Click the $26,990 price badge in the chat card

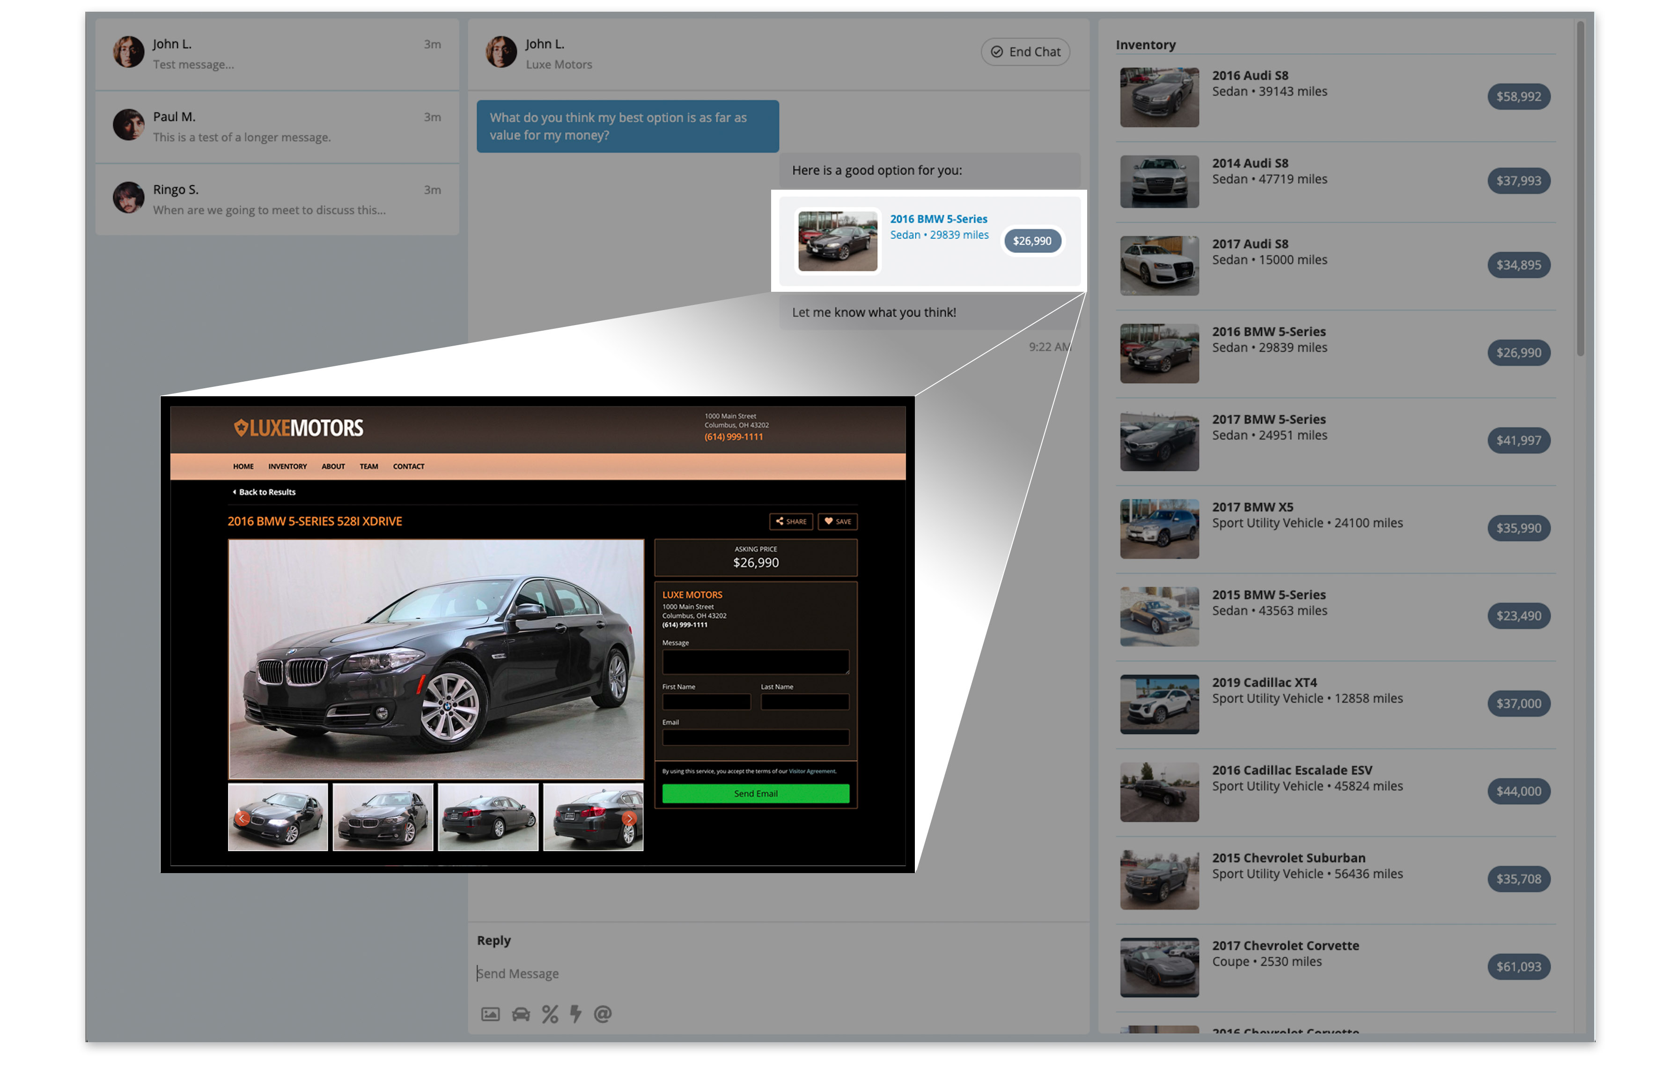point(1032,241)
